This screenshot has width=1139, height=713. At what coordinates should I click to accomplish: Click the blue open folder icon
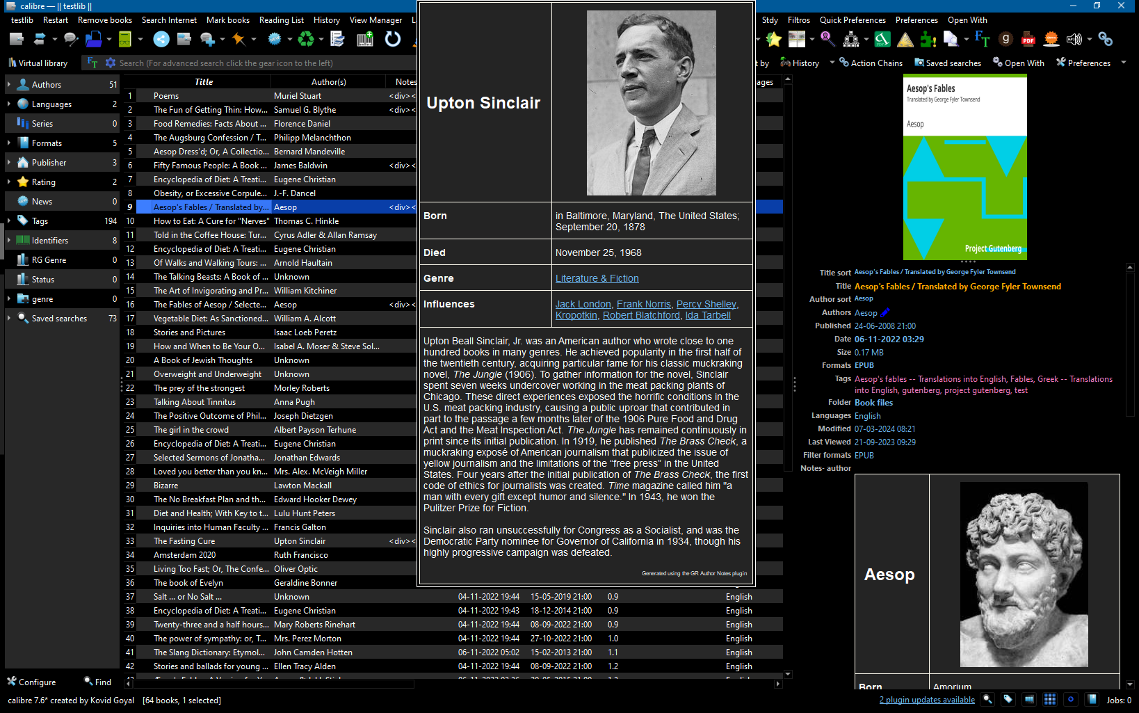(x=93, y=40)
